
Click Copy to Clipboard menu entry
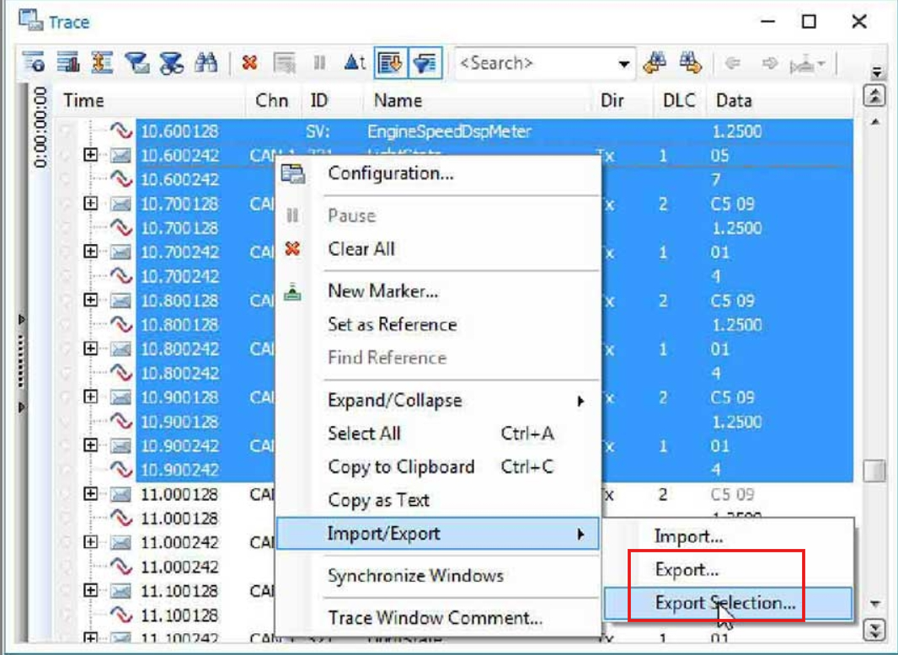click(438, 466)
